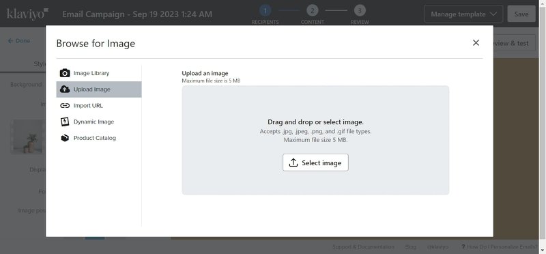Open the Image Library section

pyautogui.click(x=99, y=73)
